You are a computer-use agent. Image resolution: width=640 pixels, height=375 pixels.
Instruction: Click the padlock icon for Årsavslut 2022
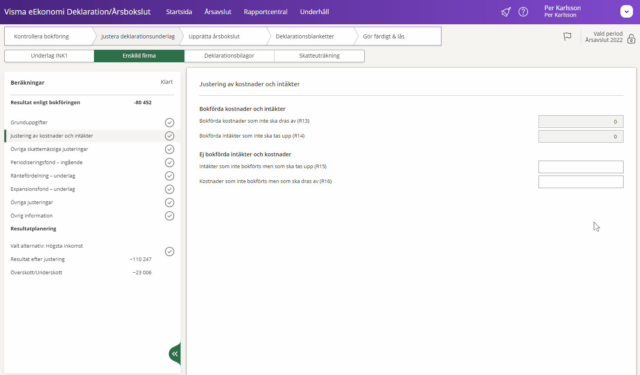pos(631,39)
